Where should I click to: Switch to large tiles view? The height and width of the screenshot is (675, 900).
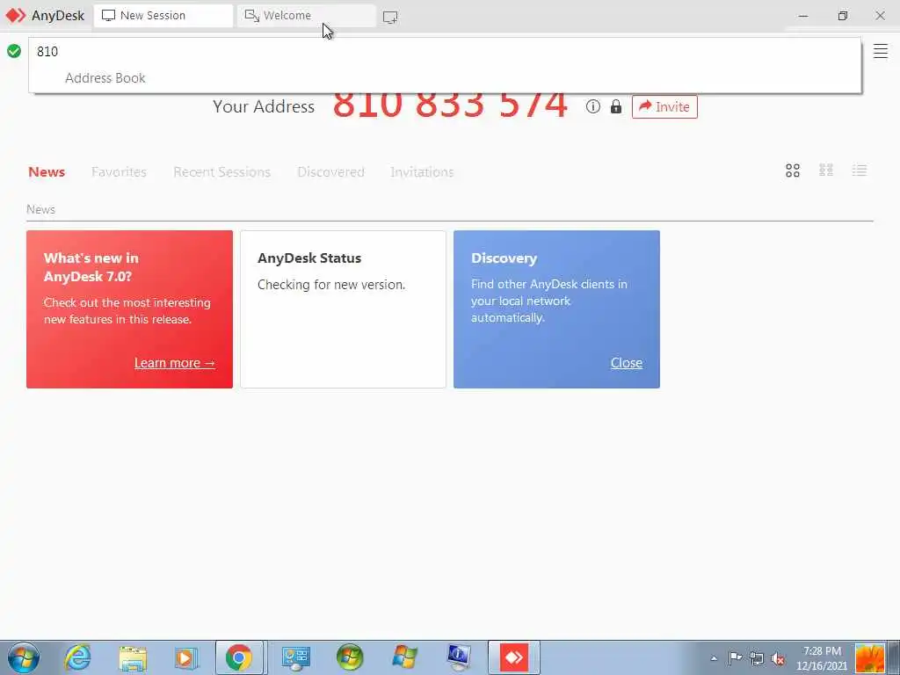(x=793, y=171)
